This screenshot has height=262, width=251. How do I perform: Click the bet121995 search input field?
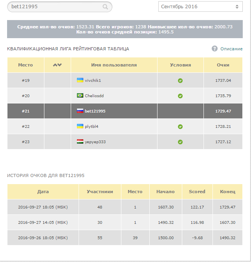53,7
